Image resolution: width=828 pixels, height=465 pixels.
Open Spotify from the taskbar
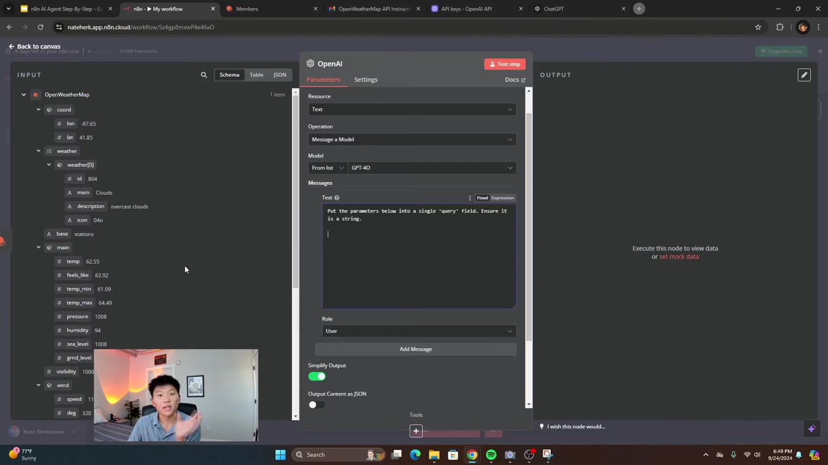491,455
